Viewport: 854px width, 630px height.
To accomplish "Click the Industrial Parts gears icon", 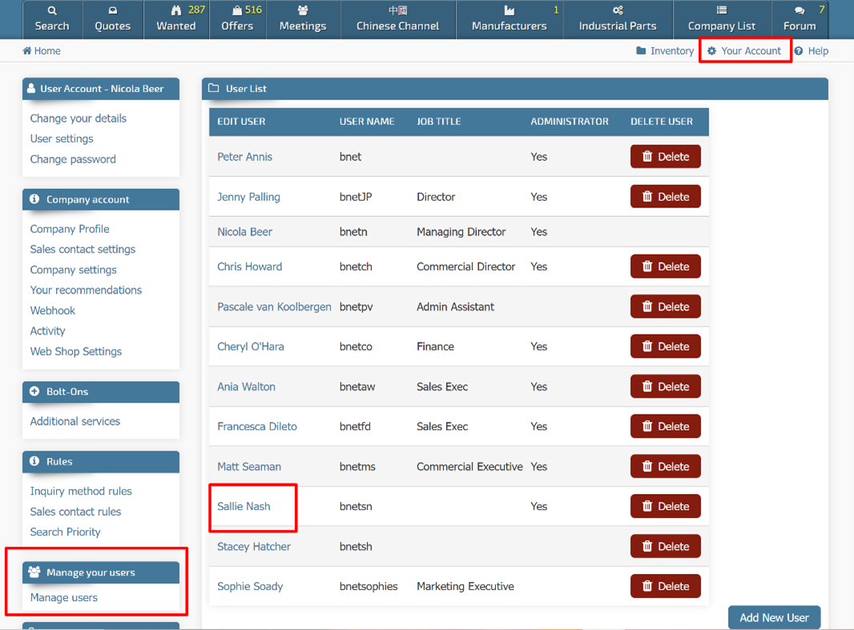I will pyautogui.click(x=618, y=10).
